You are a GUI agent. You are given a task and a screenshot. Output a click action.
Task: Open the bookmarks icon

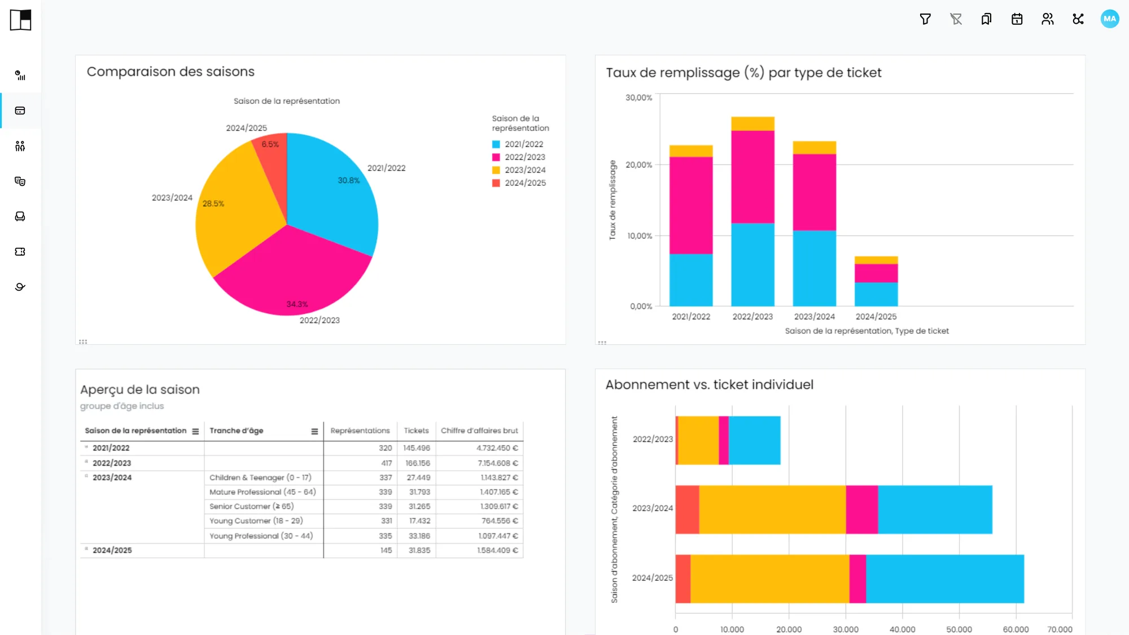[986, 19]
